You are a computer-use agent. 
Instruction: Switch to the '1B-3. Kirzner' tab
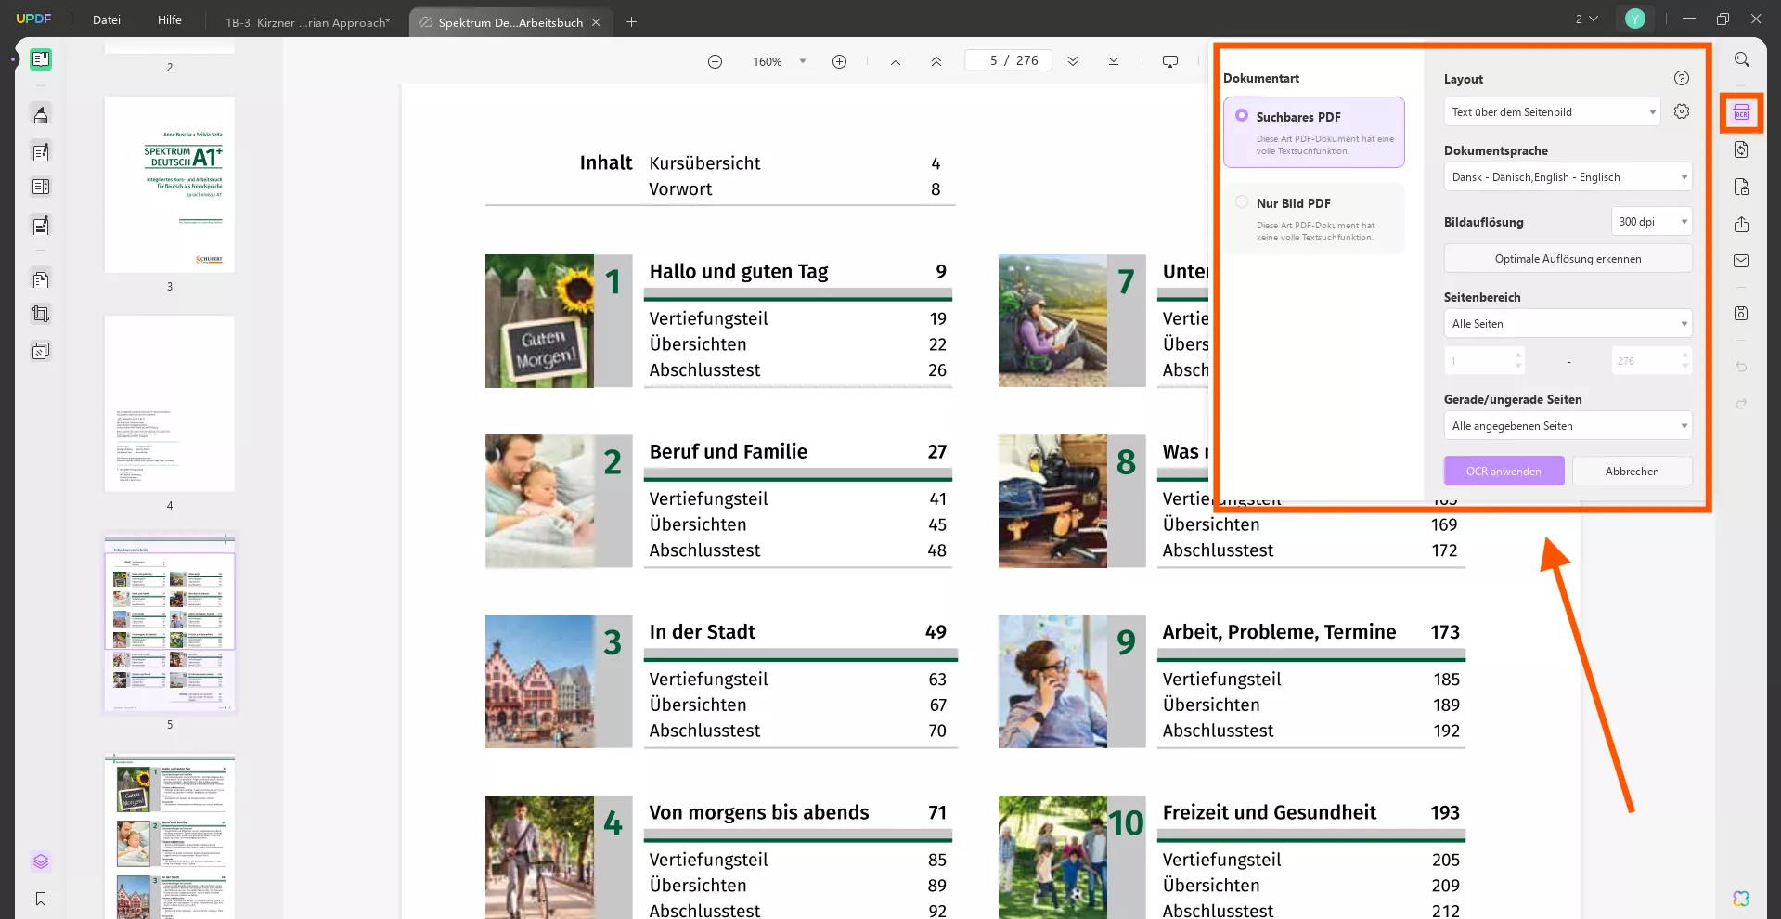pos(307,22)
